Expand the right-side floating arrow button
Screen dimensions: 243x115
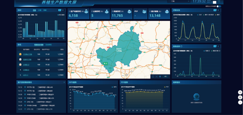click(240, 102)
